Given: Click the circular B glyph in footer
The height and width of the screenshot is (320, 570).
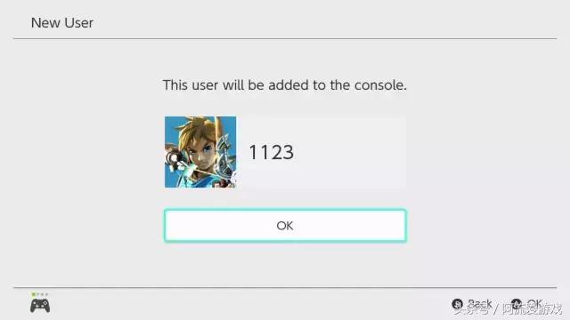Looking at the screenshot, I should [x=457, y=304].
